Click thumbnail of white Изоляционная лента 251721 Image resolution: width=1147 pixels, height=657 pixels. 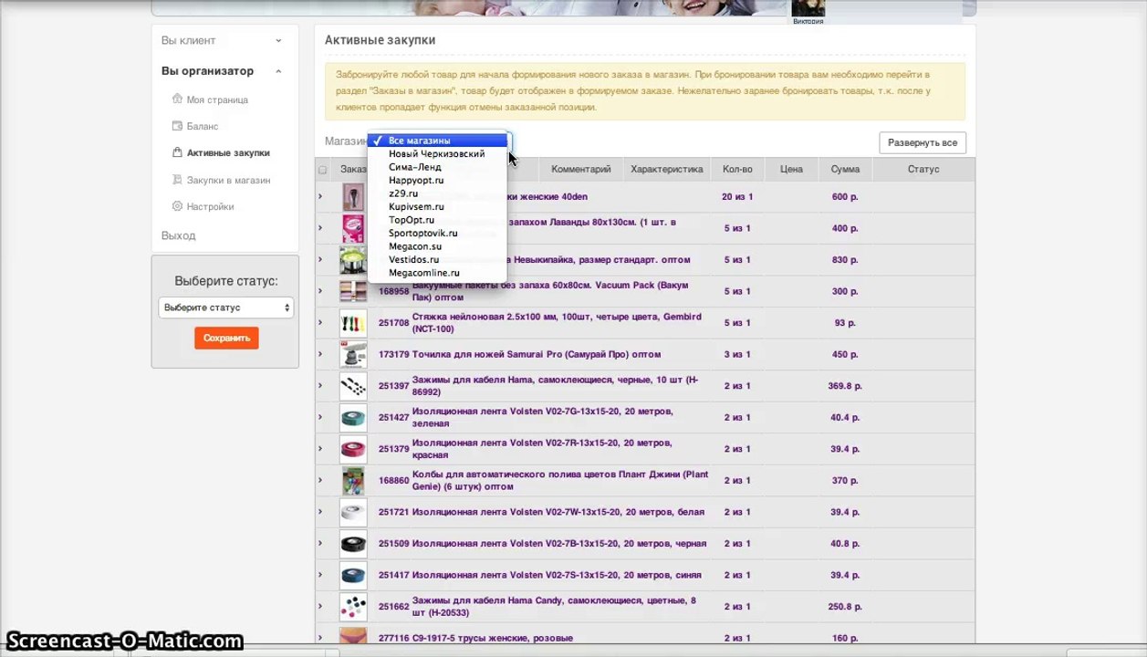tap(353, 512)
